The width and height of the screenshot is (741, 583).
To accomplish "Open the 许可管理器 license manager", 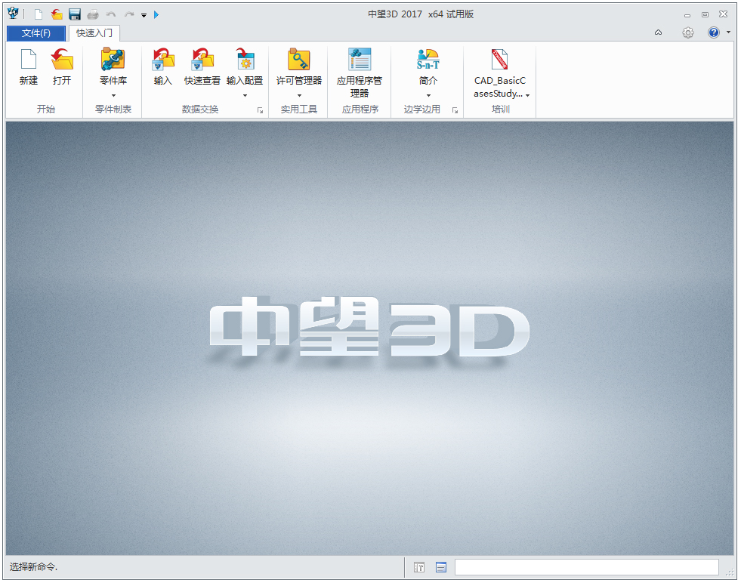I will pos(298,66).
